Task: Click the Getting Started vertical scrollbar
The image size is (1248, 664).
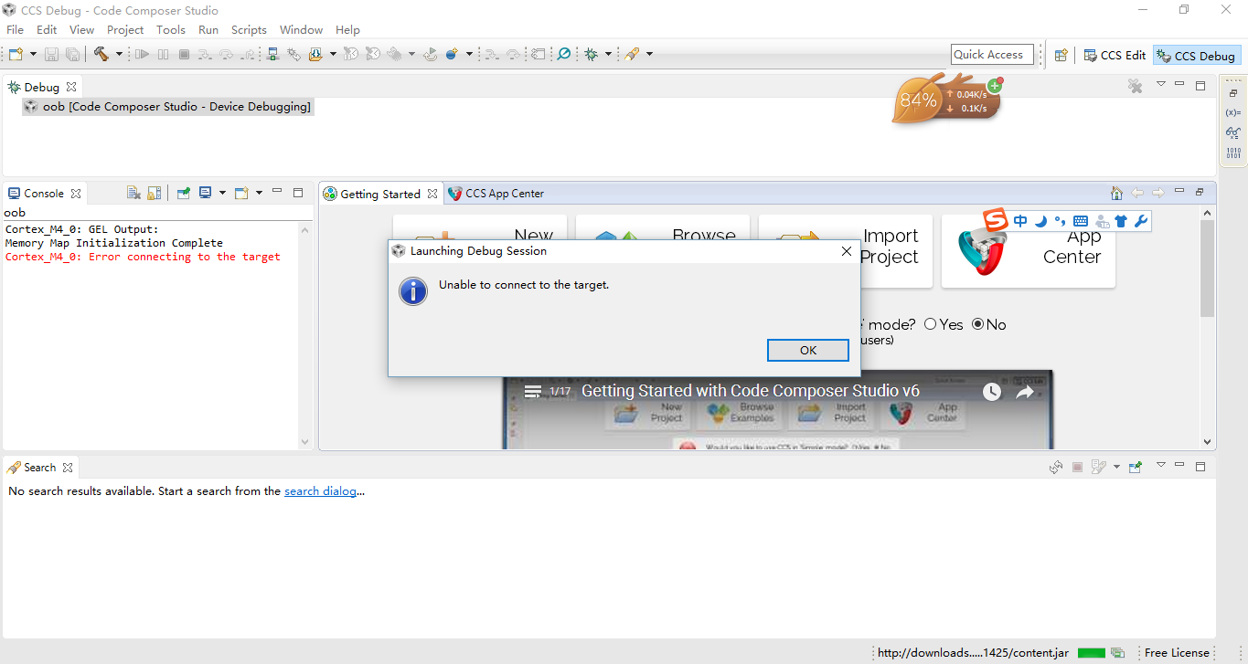Action: click(x=1208, y=269)
